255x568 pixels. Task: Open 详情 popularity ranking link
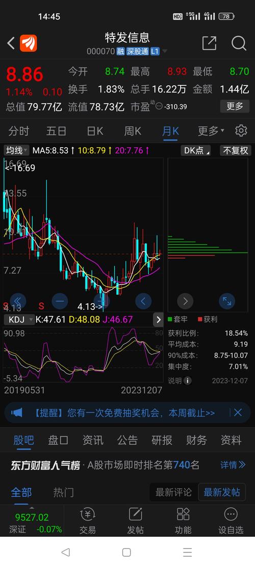click(233, 465)
